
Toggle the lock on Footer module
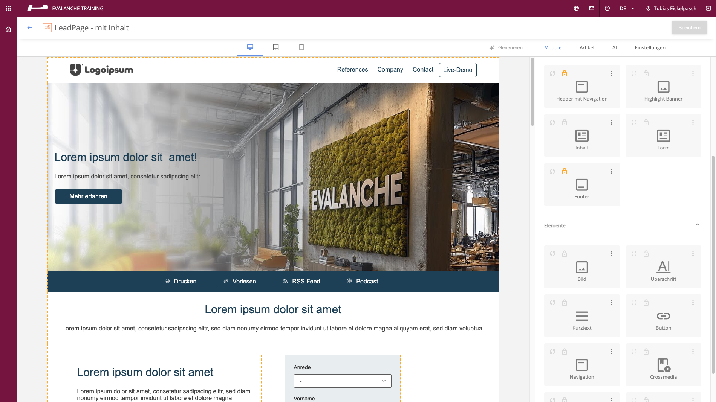pyautogui.click(x=565, y=171)
